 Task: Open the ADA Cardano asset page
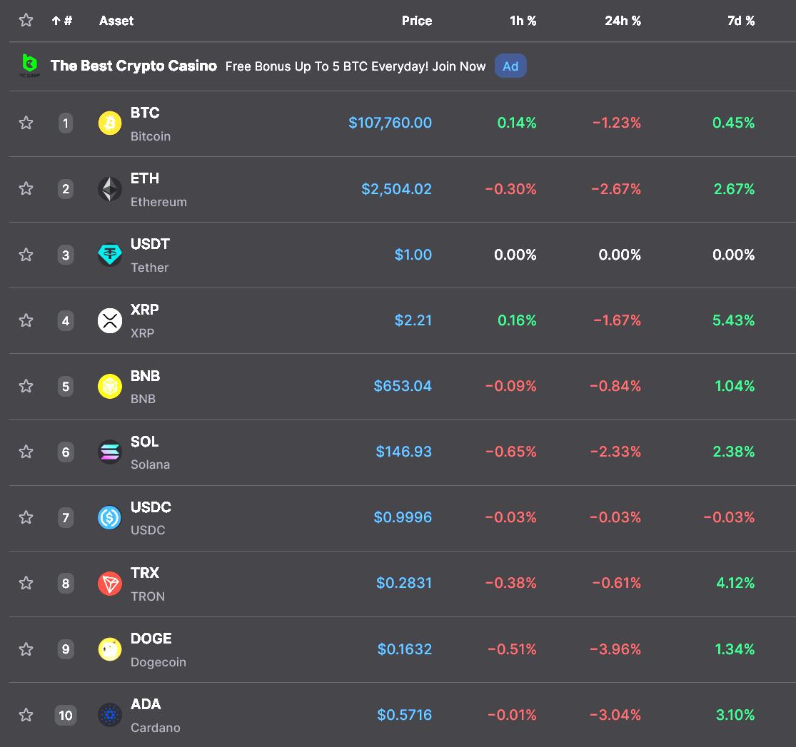[x=156, y=716]
